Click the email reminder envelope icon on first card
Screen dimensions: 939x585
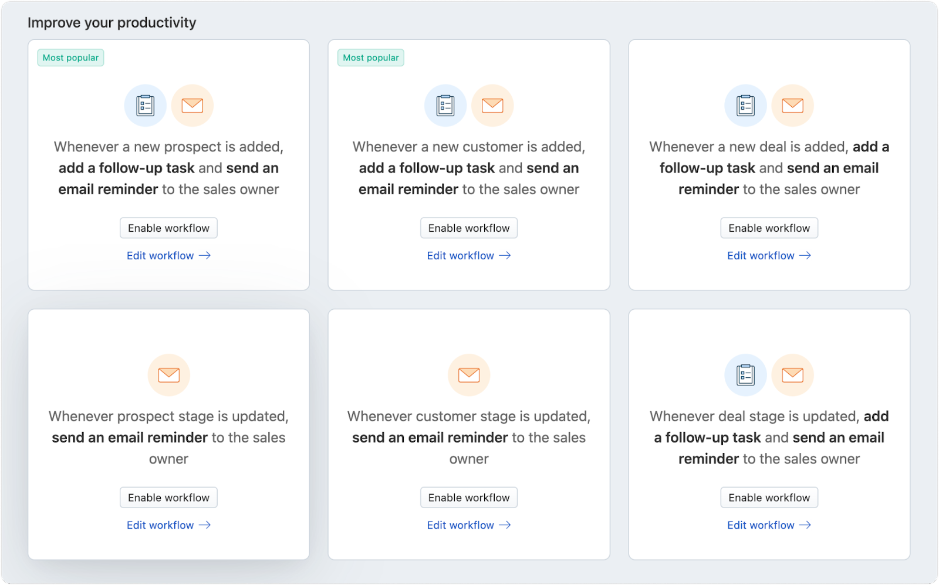tap(192, 106)
